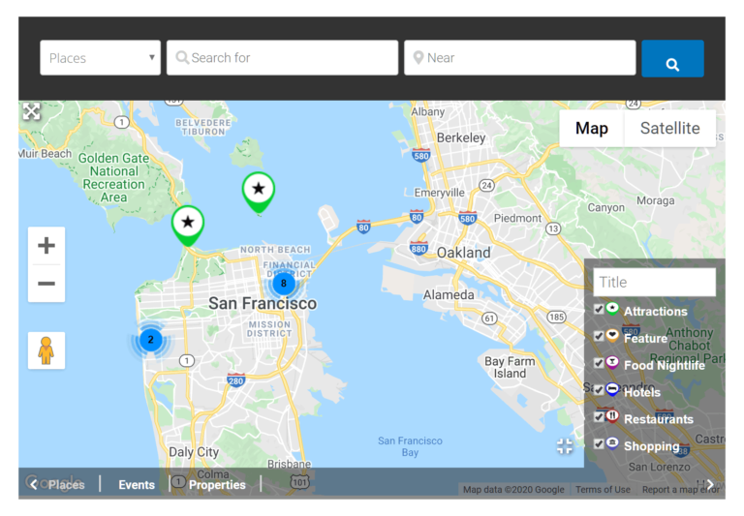Screen dimensions: 744x516
Task: Focus the Search for input field
Action: coord(282,58)
